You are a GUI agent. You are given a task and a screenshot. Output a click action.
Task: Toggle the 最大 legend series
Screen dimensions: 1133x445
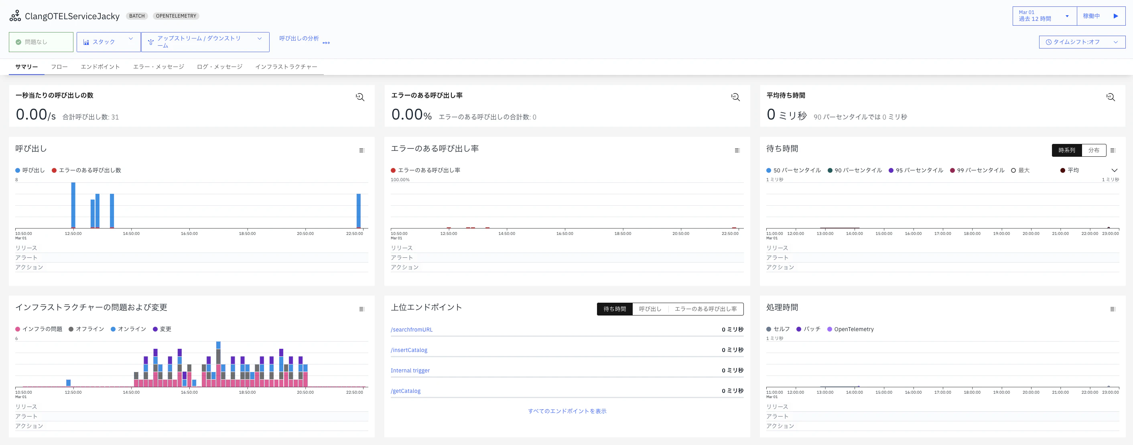click(1020, 170)
